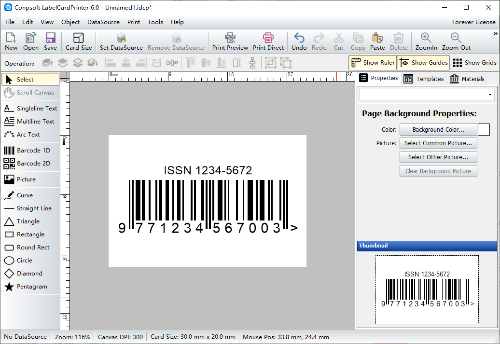The width and height of the screenshot is (500, 344).
Task: Click Card Size: 30.0 mm x 20.0 mm status
Action: [x=193, y=337]
